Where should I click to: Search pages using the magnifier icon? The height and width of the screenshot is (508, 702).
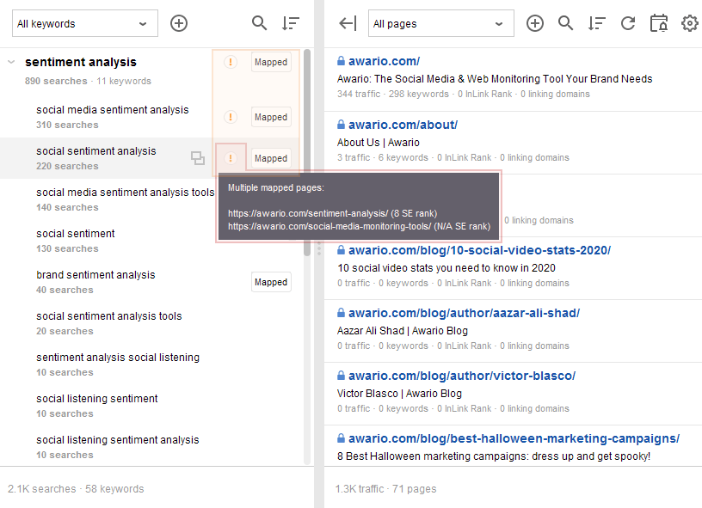pyautogui.click(x=565, y=23)
